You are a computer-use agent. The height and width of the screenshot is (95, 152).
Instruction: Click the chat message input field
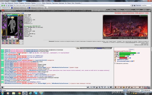[x=45, y=87]
